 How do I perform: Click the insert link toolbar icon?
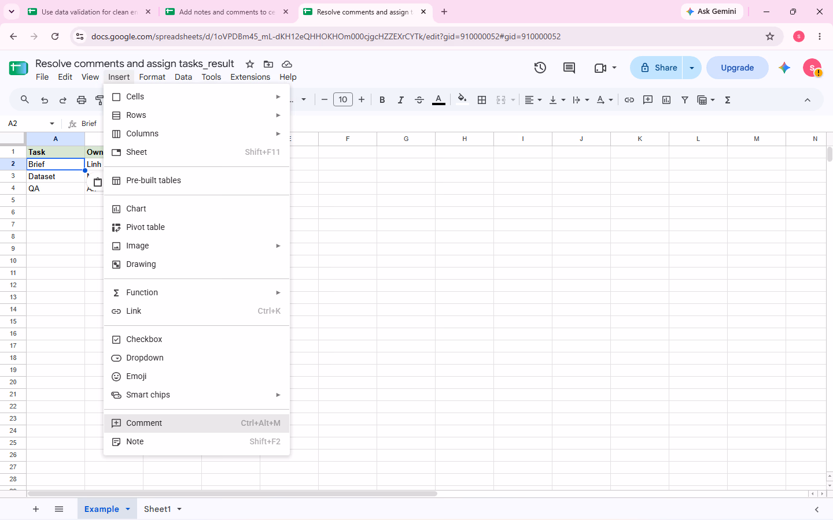pos(629,100)
